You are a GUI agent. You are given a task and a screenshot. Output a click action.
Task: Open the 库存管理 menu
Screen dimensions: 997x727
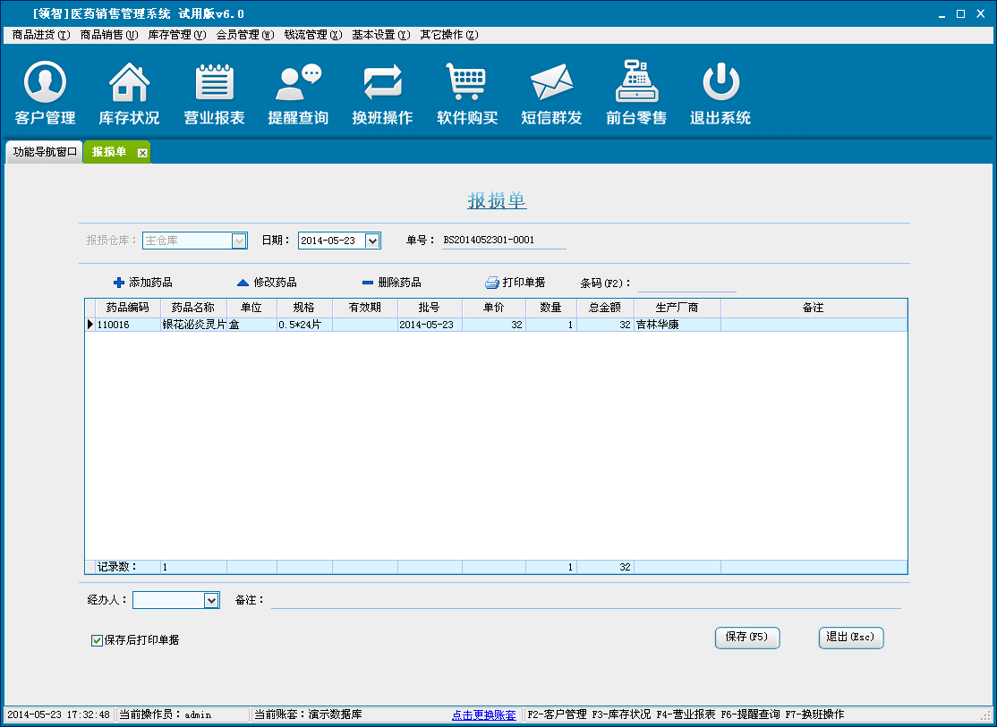point(176,35)
